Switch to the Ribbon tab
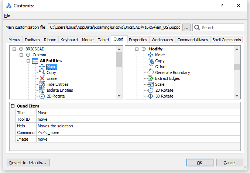 tap(50, 40)
